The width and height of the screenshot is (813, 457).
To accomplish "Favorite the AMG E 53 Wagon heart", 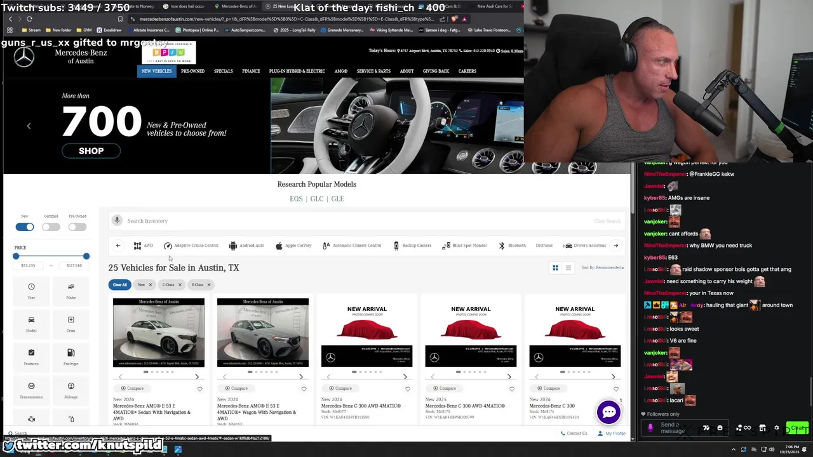I will 304,388.
